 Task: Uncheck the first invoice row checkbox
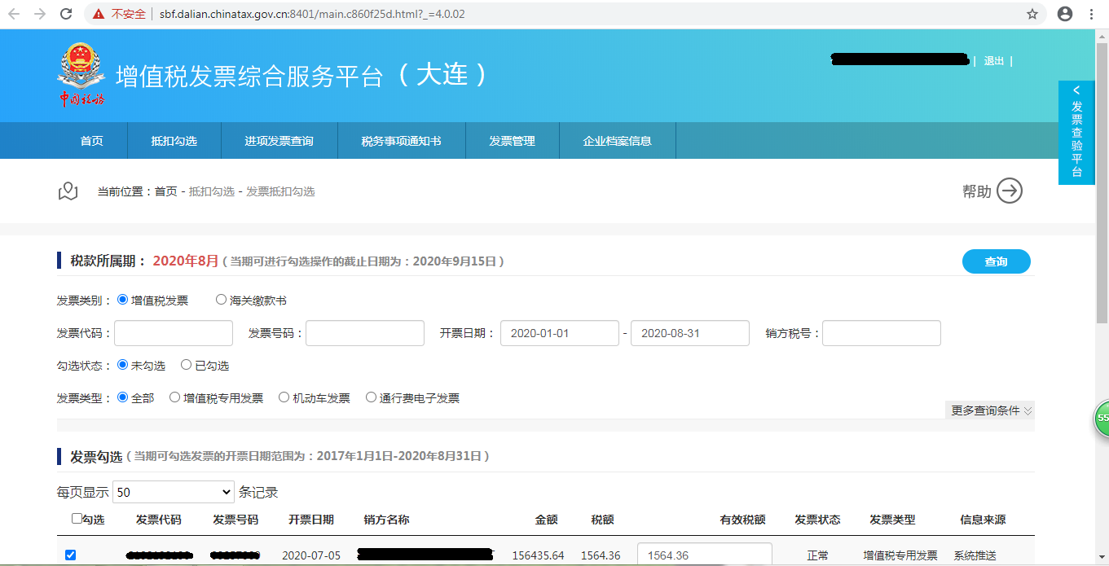coord(72,555)
